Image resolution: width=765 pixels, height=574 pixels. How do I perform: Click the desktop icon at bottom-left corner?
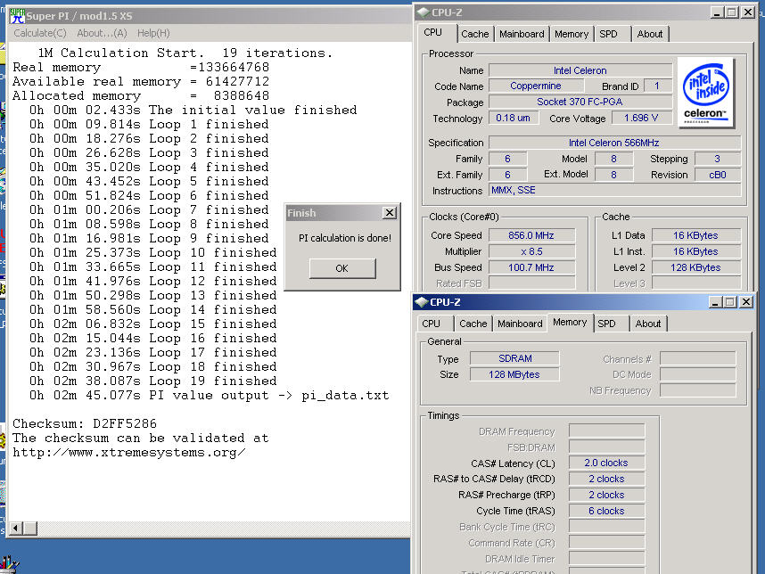point(9,565)
